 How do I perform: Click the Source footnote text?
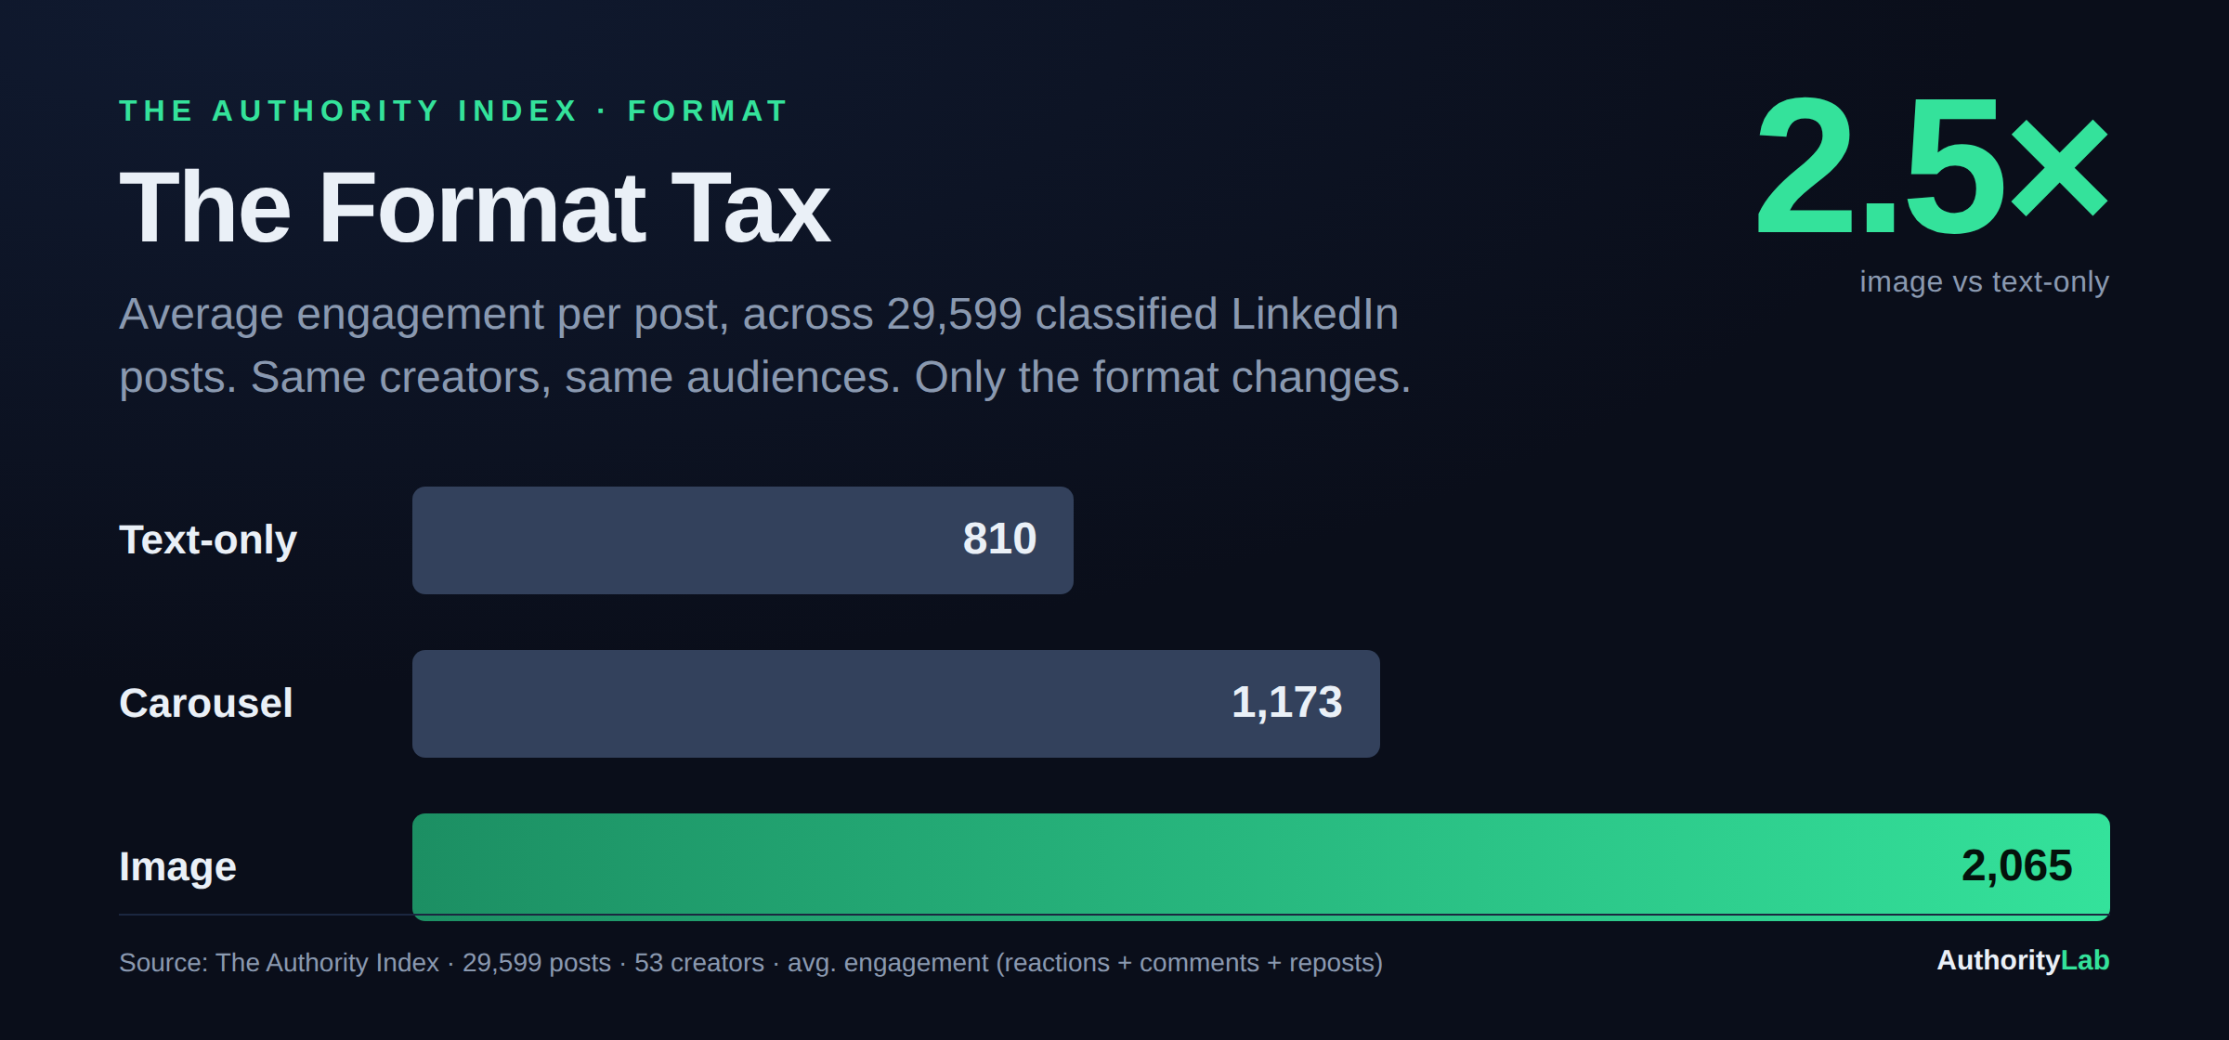750,963
